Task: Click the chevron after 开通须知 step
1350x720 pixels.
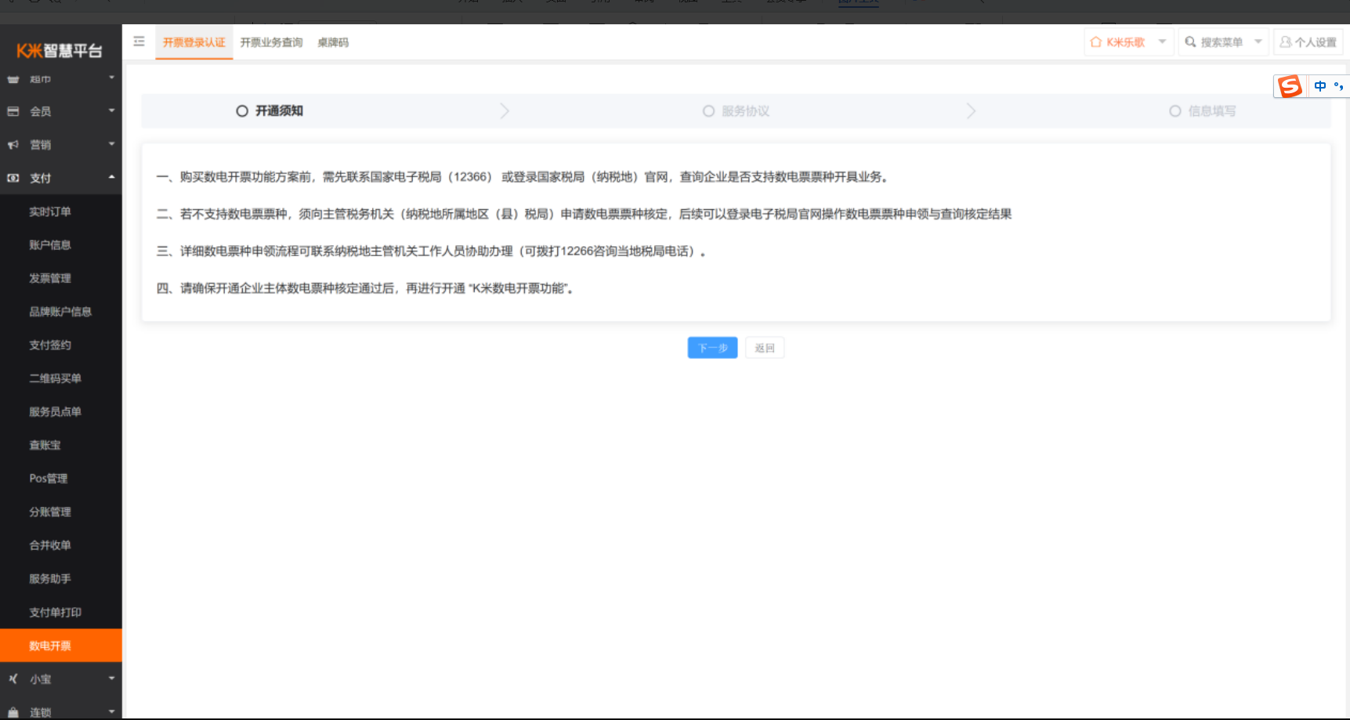Action: pos(505,111)
